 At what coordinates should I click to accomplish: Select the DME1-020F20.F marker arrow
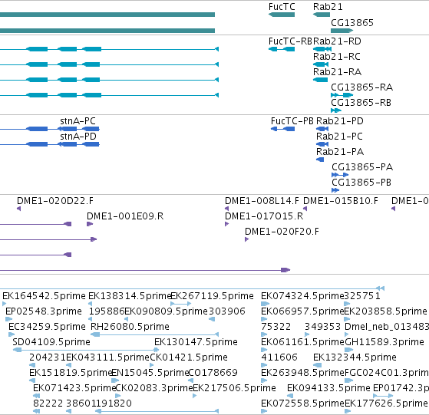point(246,239)
